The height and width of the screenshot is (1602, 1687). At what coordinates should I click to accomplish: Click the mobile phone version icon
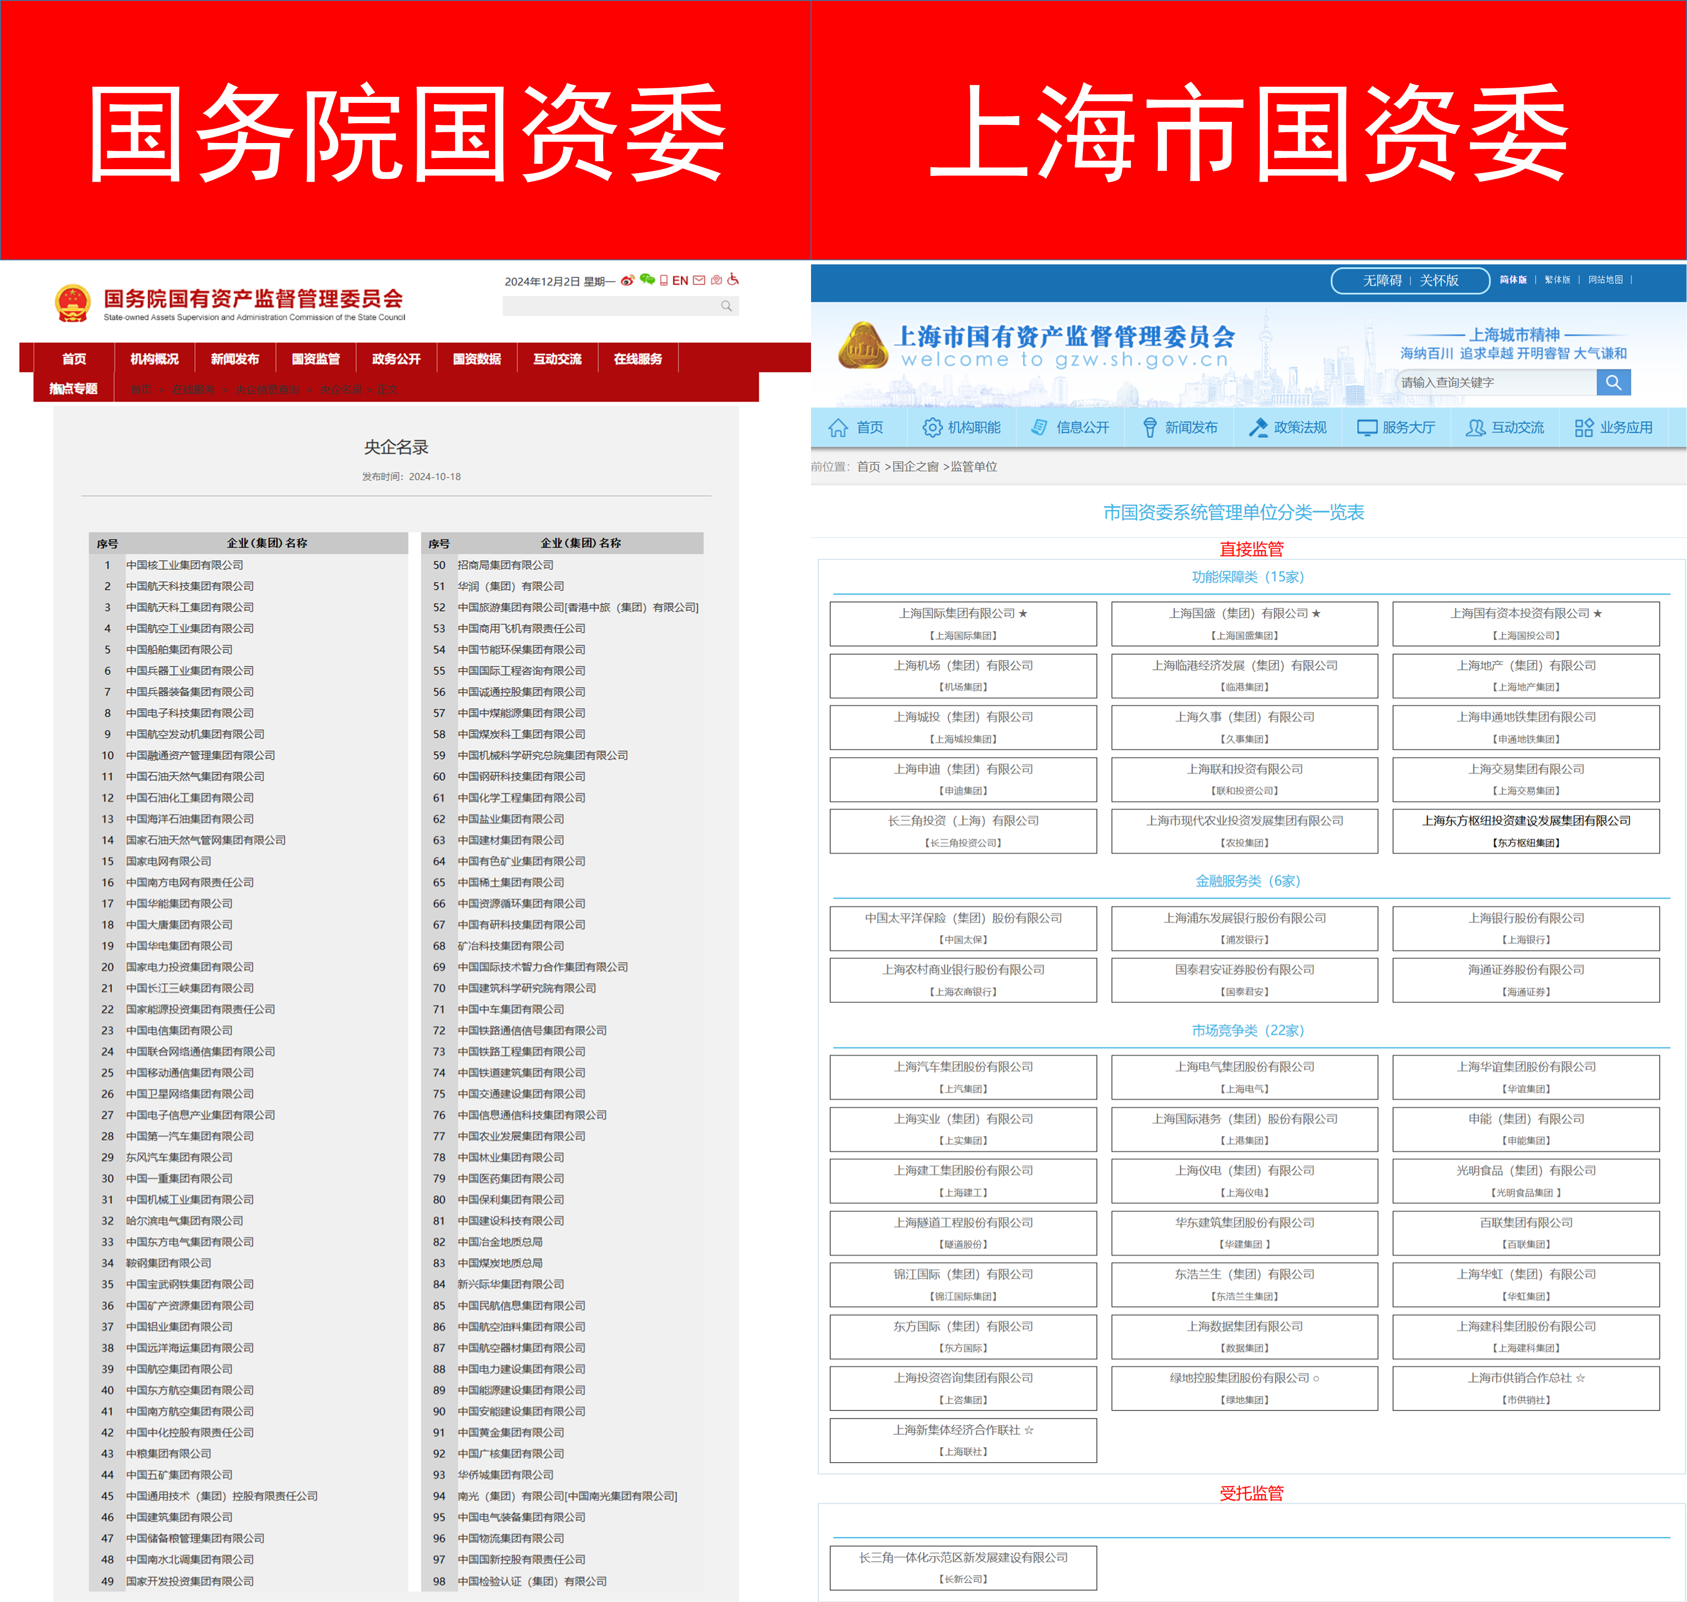click(x=664, y=280)
